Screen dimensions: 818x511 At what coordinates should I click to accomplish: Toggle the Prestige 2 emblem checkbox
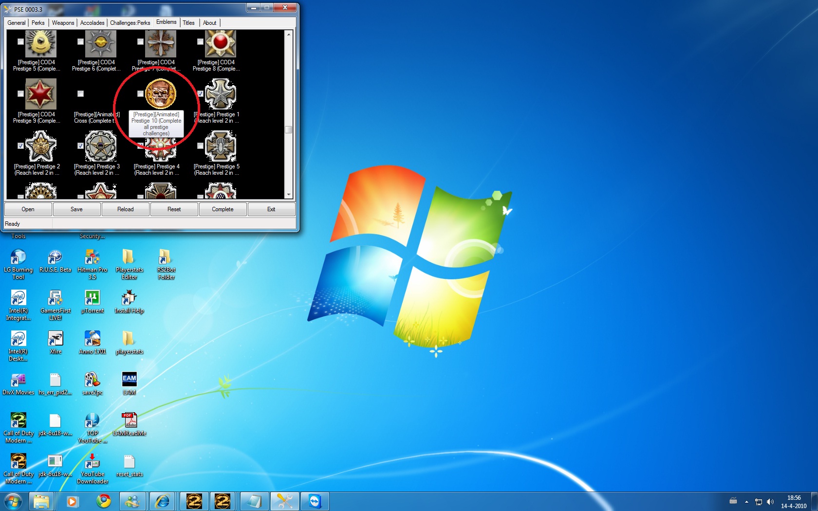[x=20, y=146]
